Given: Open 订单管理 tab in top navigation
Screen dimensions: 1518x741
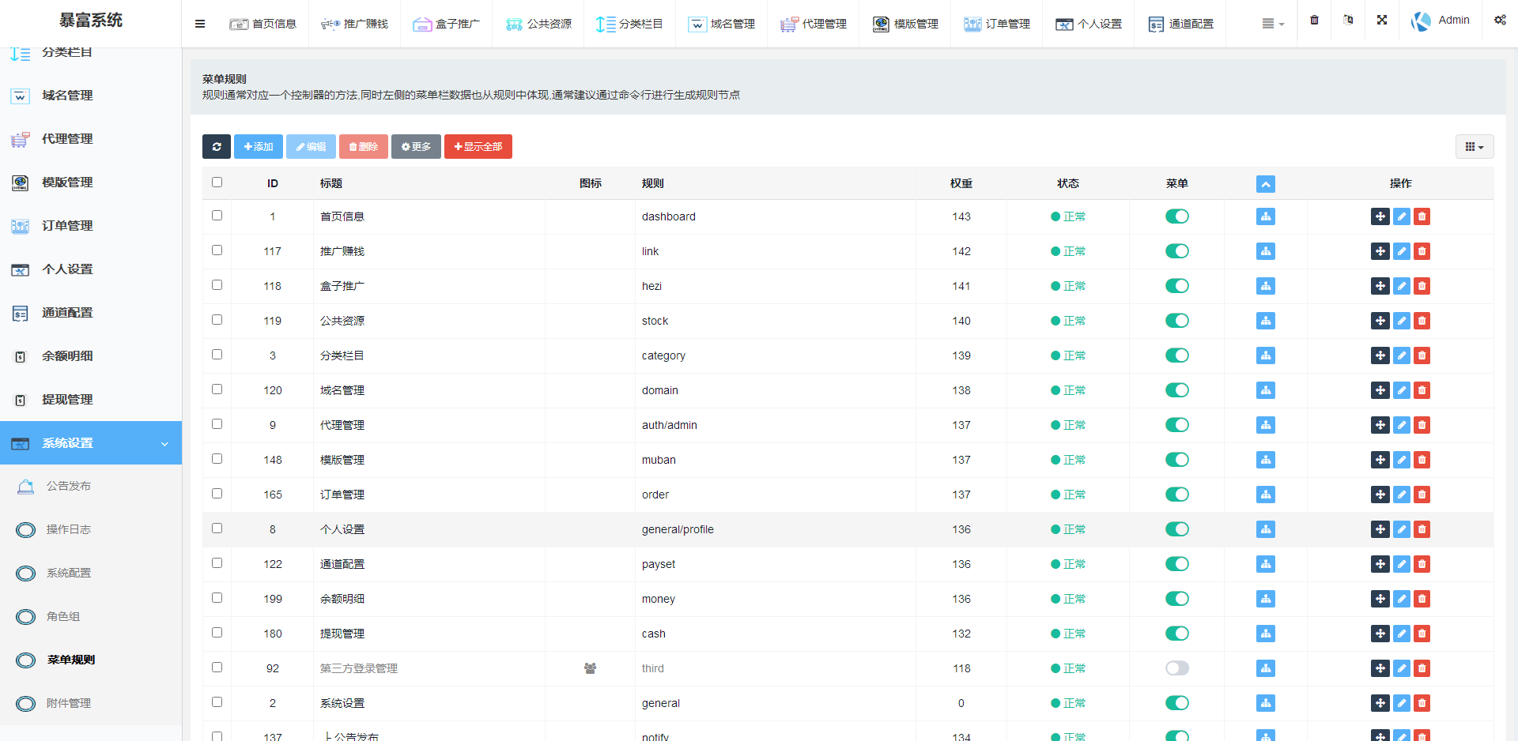Looking at the screenshot, I should point(997,24).
